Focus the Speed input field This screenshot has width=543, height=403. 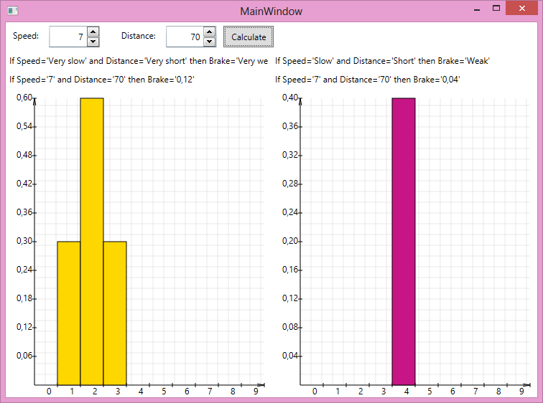click(68, 37)
